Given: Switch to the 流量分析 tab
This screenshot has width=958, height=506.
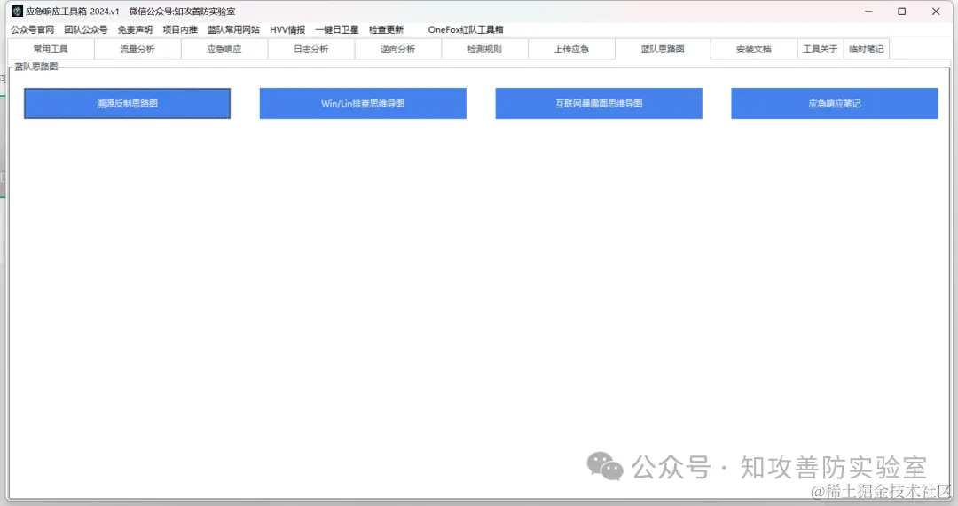Looking at the screenshot, I should click(x=137, y=49).
